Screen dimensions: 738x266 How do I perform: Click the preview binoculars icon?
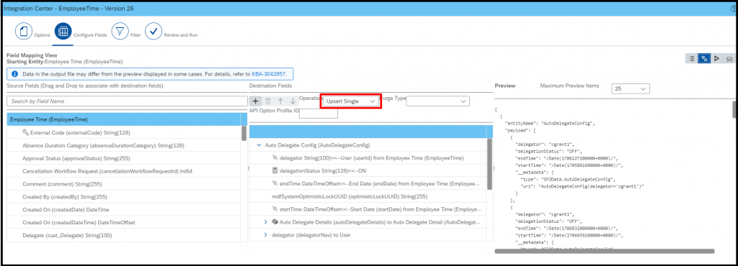point(729,59)
